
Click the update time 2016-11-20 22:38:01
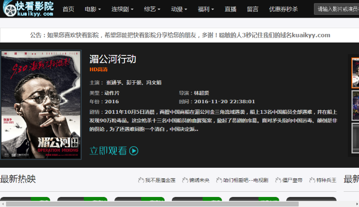(x=224, y=101)
